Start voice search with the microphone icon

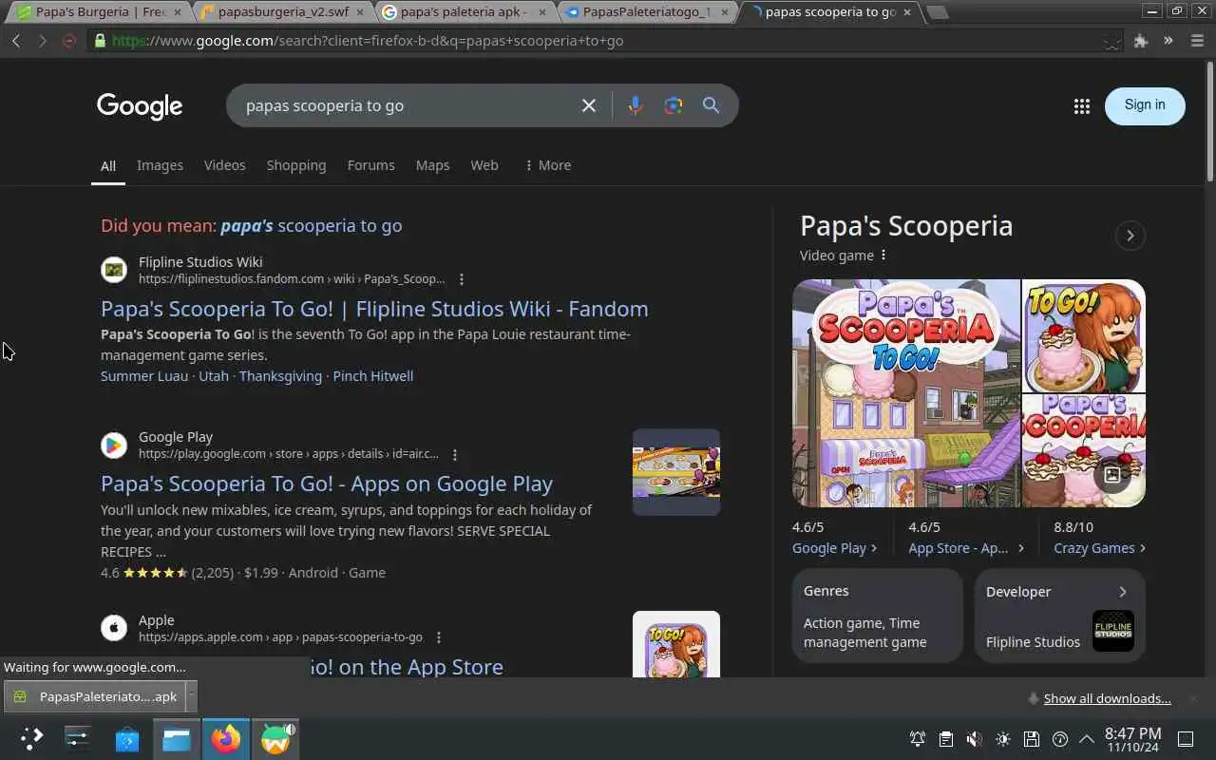pyautogui.click(x=636, y=105)
